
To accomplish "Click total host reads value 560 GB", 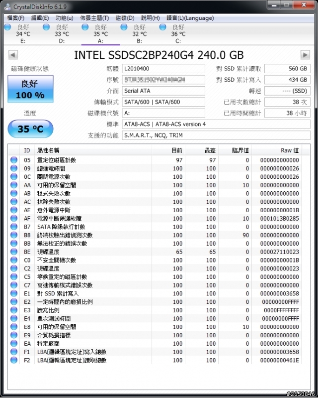I will [x=287, y=69].
